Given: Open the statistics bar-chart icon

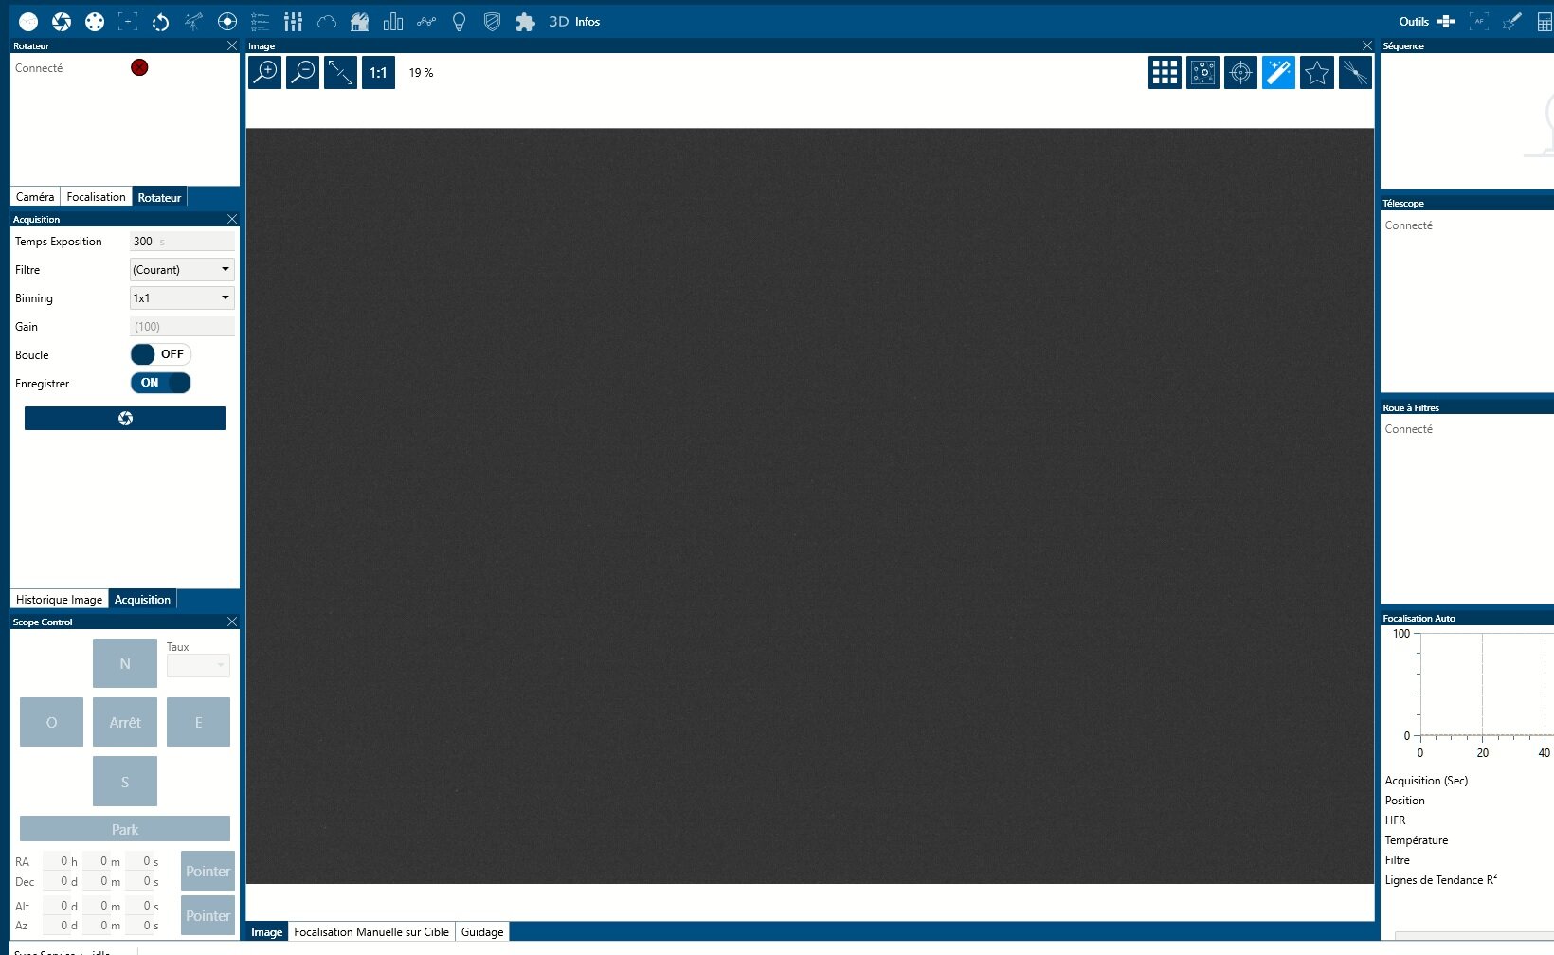Looking at the screenshot, I should tap(393, 21).
